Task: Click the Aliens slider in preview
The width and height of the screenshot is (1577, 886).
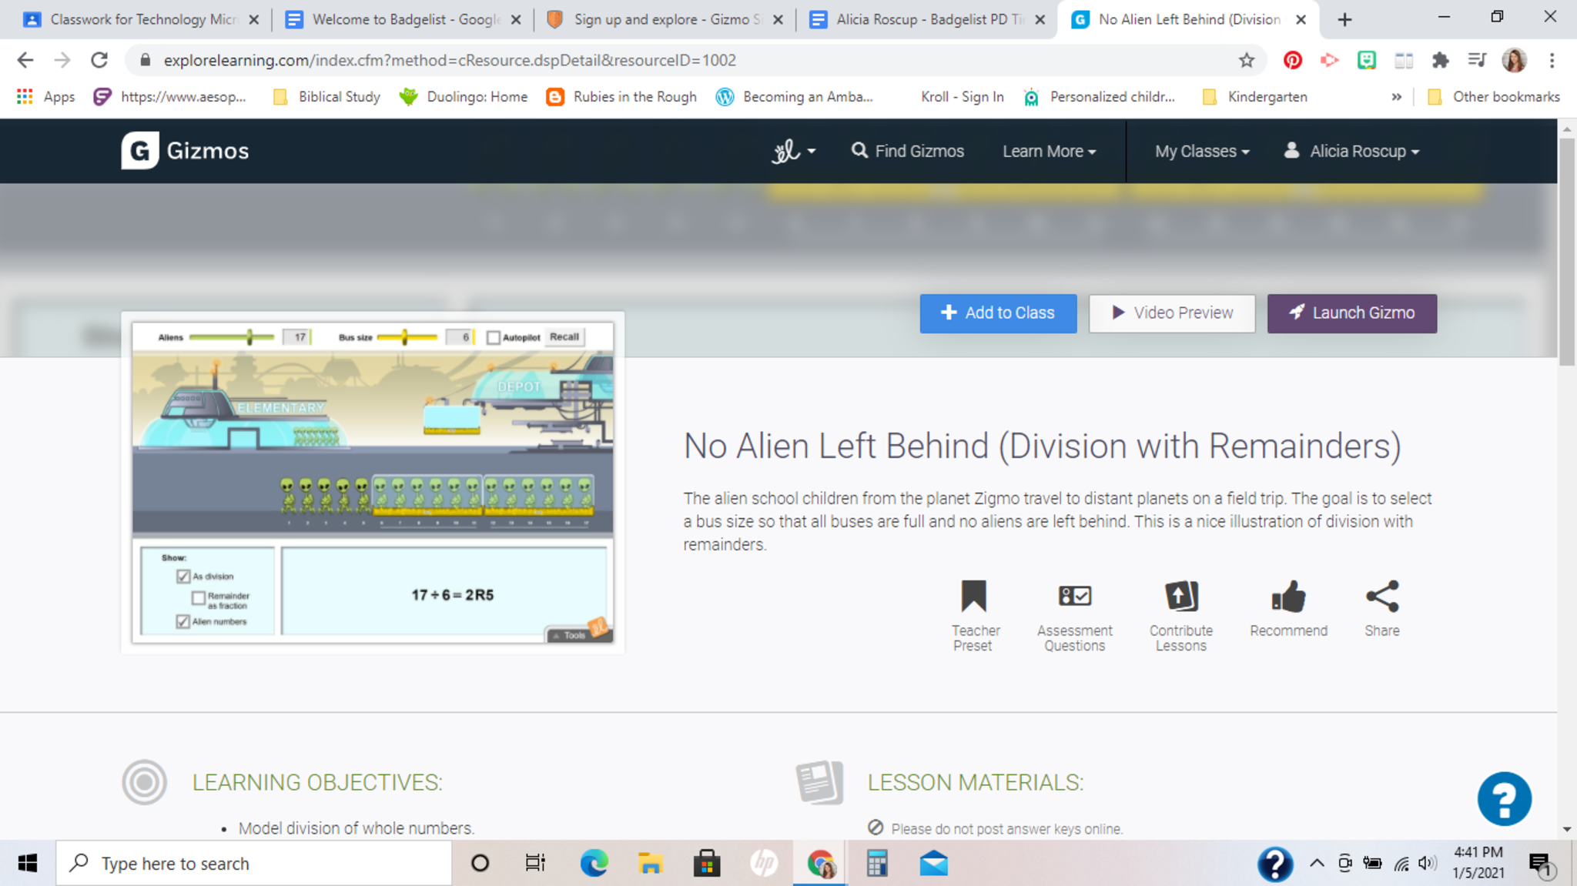Action: (249, 337)
